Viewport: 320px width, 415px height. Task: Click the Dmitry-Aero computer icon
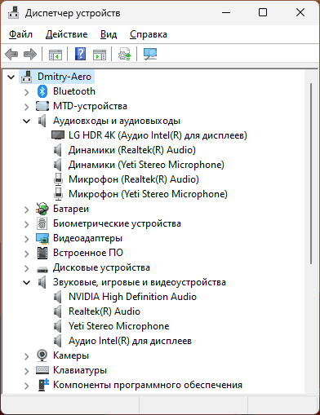click(x=27, y=77)
